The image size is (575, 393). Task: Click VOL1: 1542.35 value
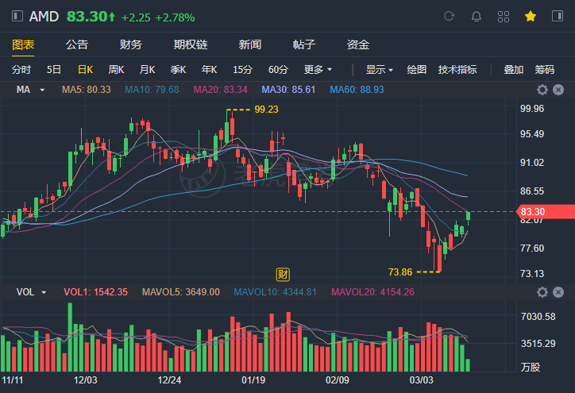pos(96,292)
